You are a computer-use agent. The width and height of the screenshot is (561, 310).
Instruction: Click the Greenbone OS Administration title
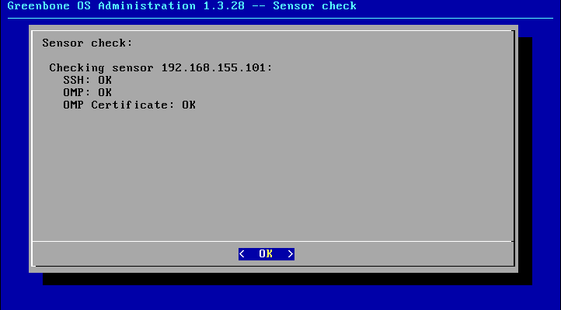click(x=182, y=6)
